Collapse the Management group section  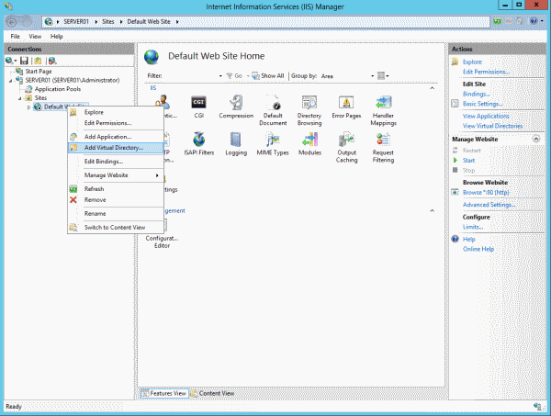(433, 210)
